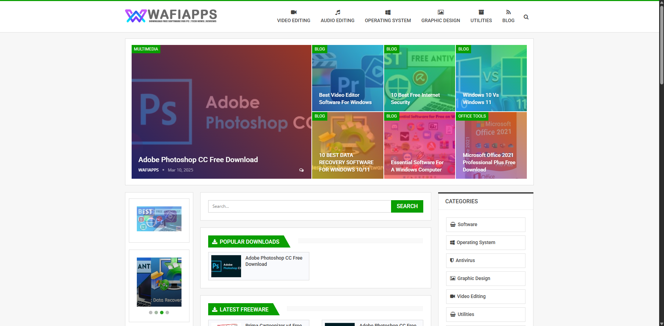Open the Graphic Design sidebar category
Screen dimensions: 664x326
click(x=486, y=279)
